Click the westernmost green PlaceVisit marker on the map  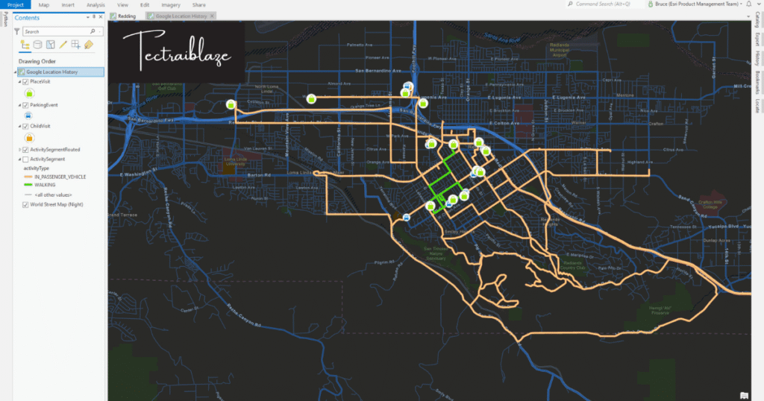(231, 104)
